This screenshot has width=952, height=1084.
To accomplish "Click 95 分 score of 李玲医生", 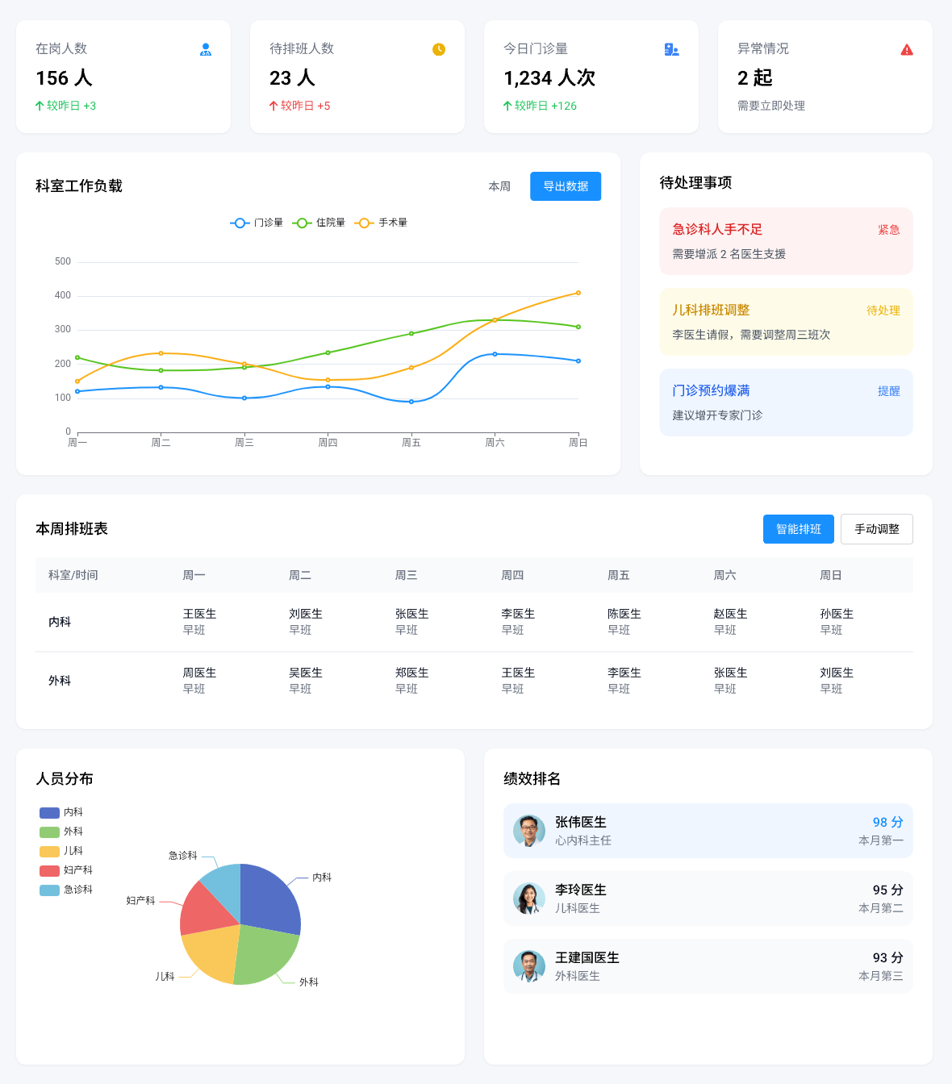I will click(x=888, y=890).
